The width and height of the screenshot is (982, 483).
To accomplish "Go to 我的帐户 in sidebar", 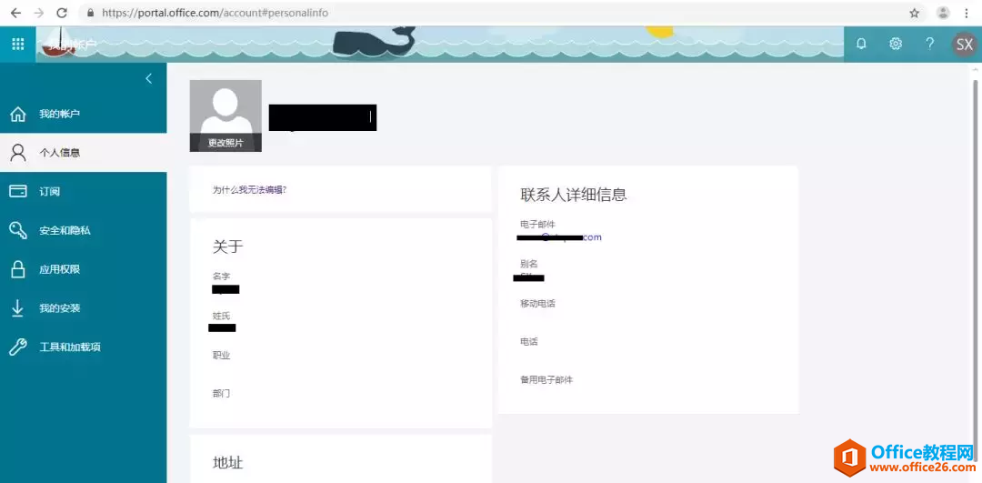I will click(60, 114).
